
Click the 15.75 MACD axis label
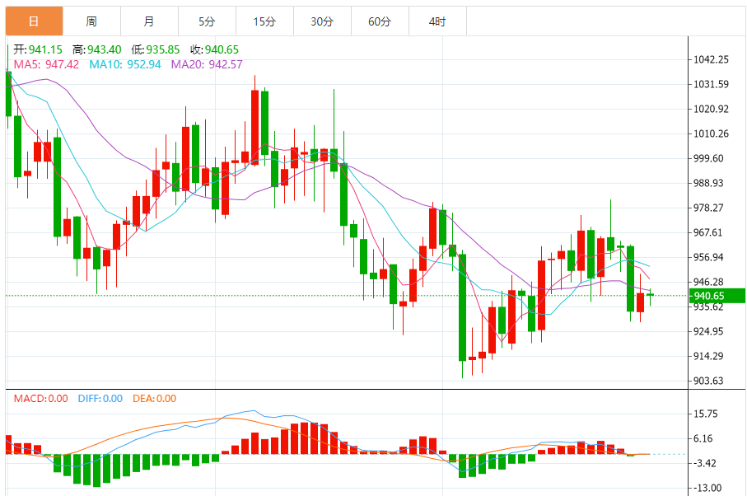tap(706, 414)
